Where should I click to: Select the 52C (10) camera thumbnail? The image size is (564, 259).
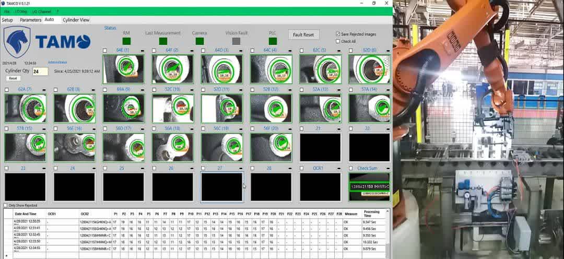point(172,108)
